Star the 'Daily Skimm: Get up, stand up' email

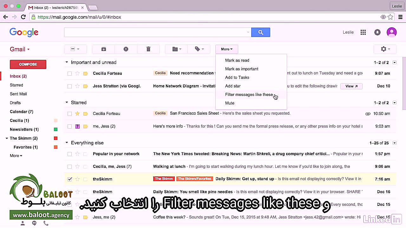77,179
